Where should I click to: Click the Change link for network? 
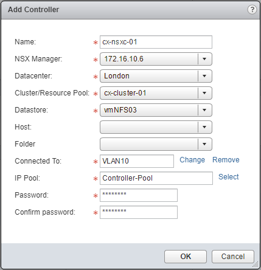[192, 160]
